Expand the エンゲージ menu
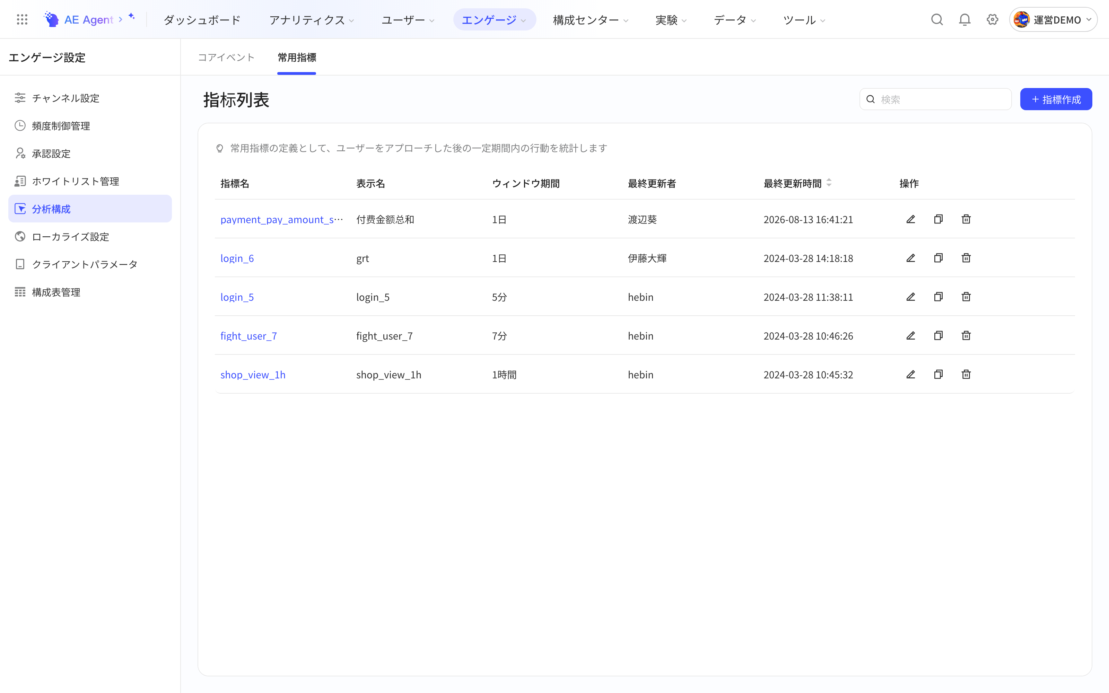Viewport: 1109px width, 693px height. click(x=494, y=20)
